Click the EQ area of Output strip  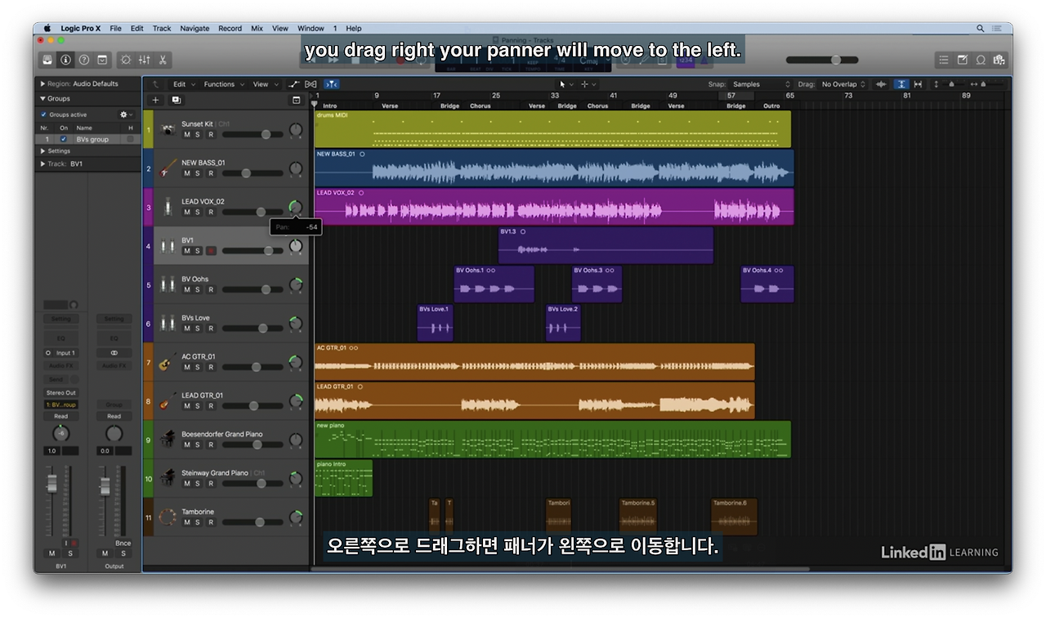pos(114,338)
